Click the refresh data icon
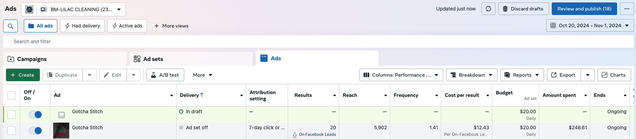This screenshot has height=139, width=636. [x=488, y=9]
